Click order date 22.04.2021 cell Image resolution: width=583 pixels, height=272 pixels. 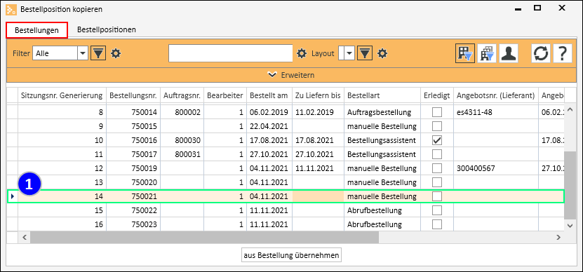click(269, 126)
